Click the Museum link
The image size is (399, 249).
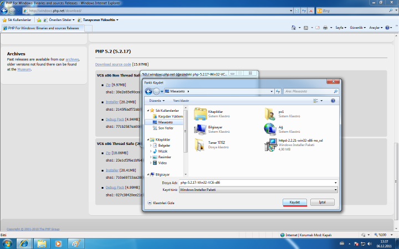coord(24,69)
